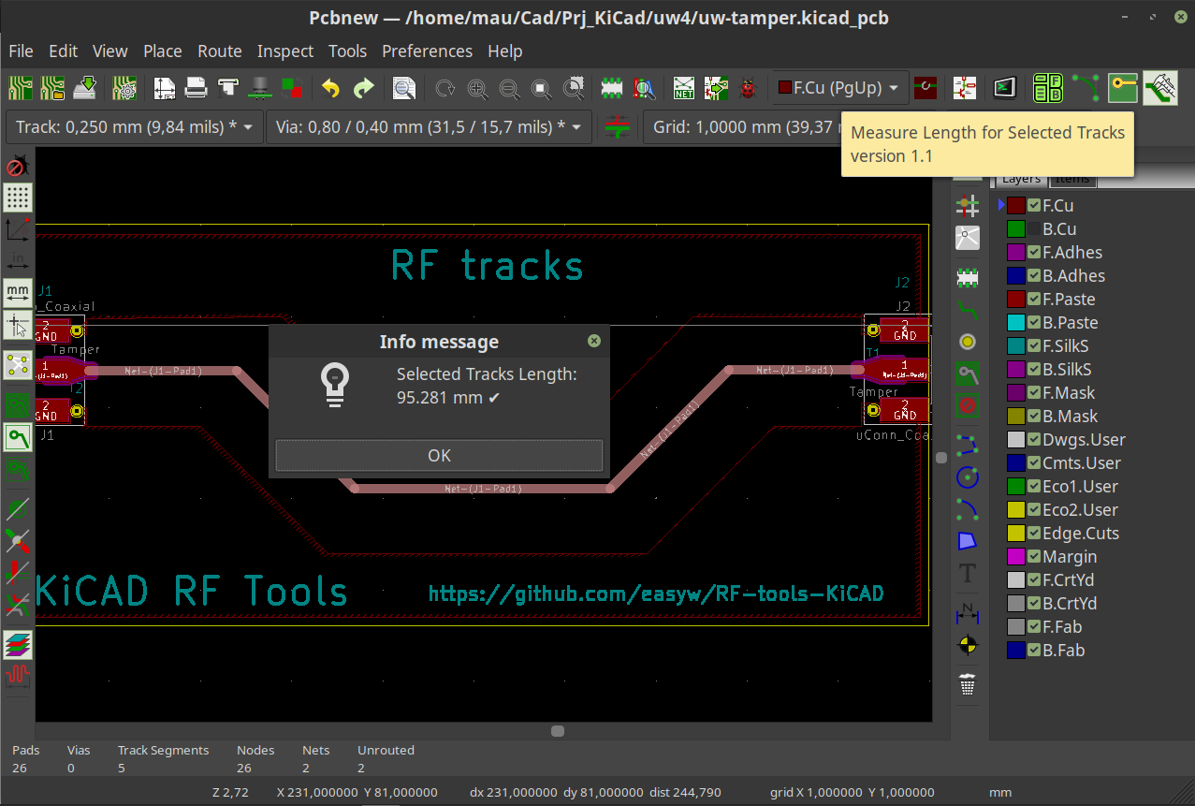Select the Add dimension tool

[x=967, y=614]
